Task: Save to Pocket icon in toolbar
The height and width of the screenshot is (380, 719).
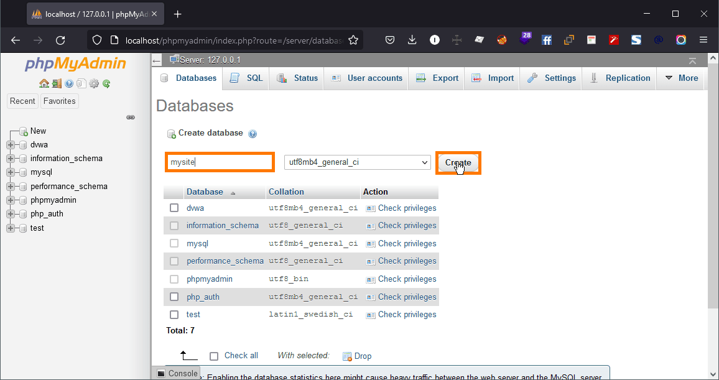Action: coord(390,40)
